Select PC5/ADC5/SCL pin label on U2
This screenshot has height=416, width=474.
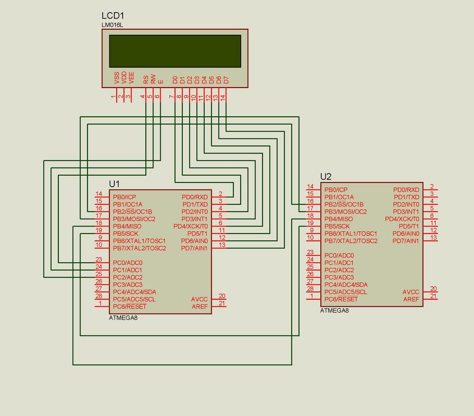pyautogui.click(x=345, y=292)
